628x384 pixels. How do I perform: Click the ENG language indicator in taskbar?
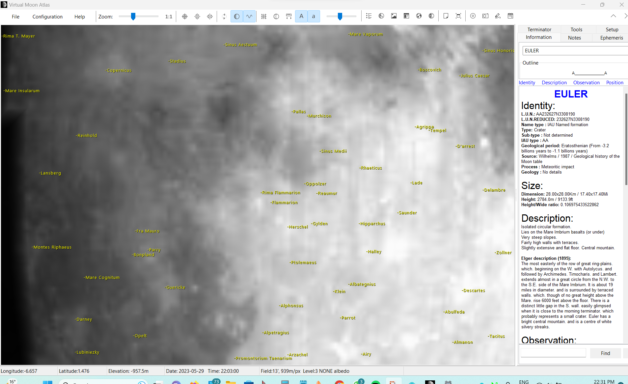tap(524, 382)
